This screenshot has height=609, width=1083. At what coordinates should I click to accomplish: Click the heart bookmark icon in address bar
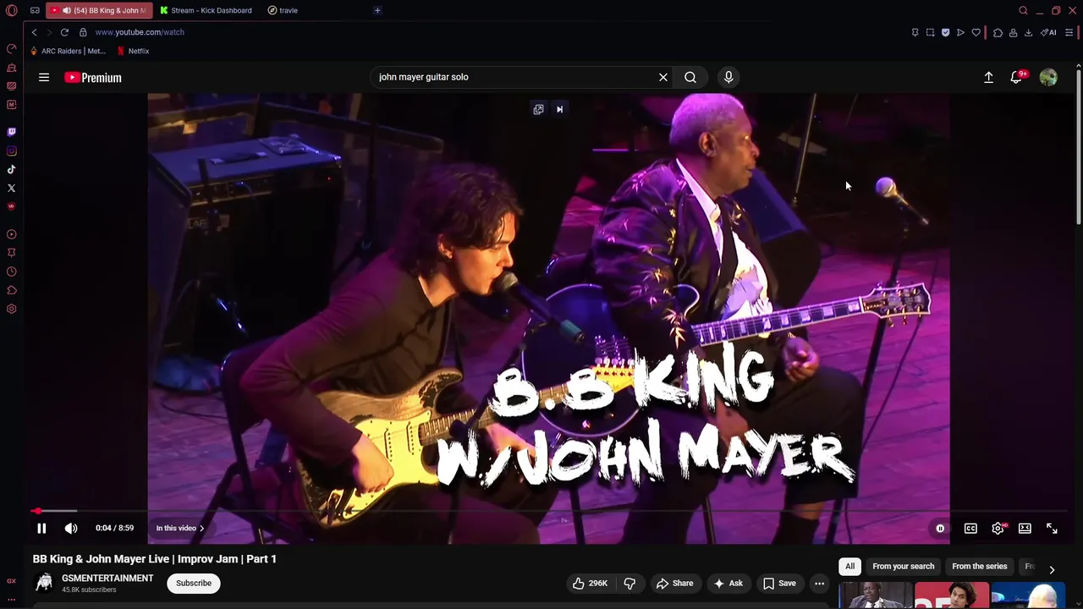[976, 32]
